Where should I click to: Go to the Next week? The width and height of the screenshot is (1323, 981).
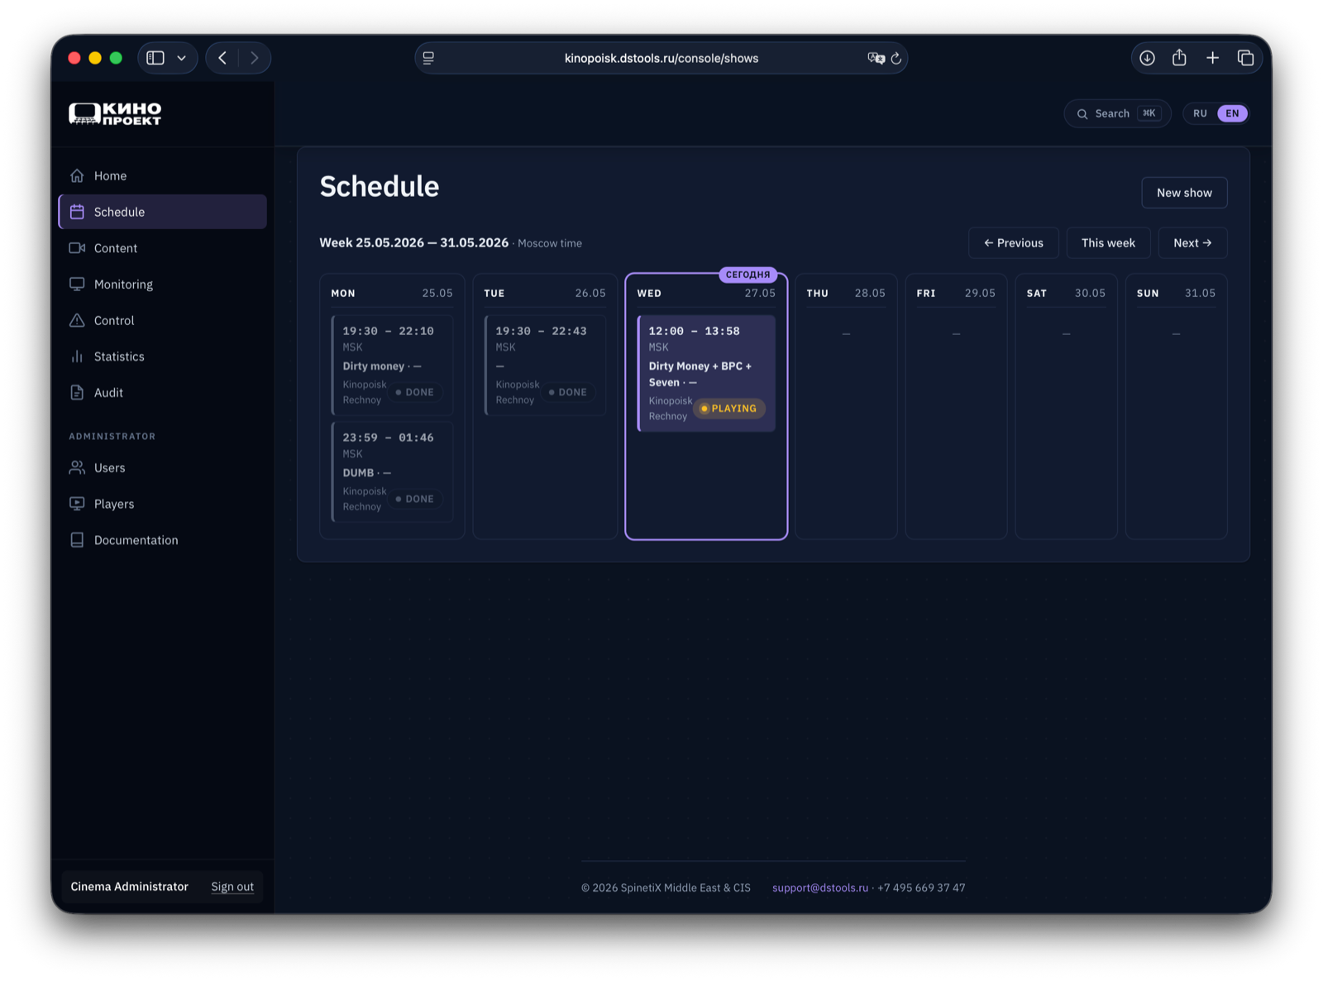(x=1192, y=243)
